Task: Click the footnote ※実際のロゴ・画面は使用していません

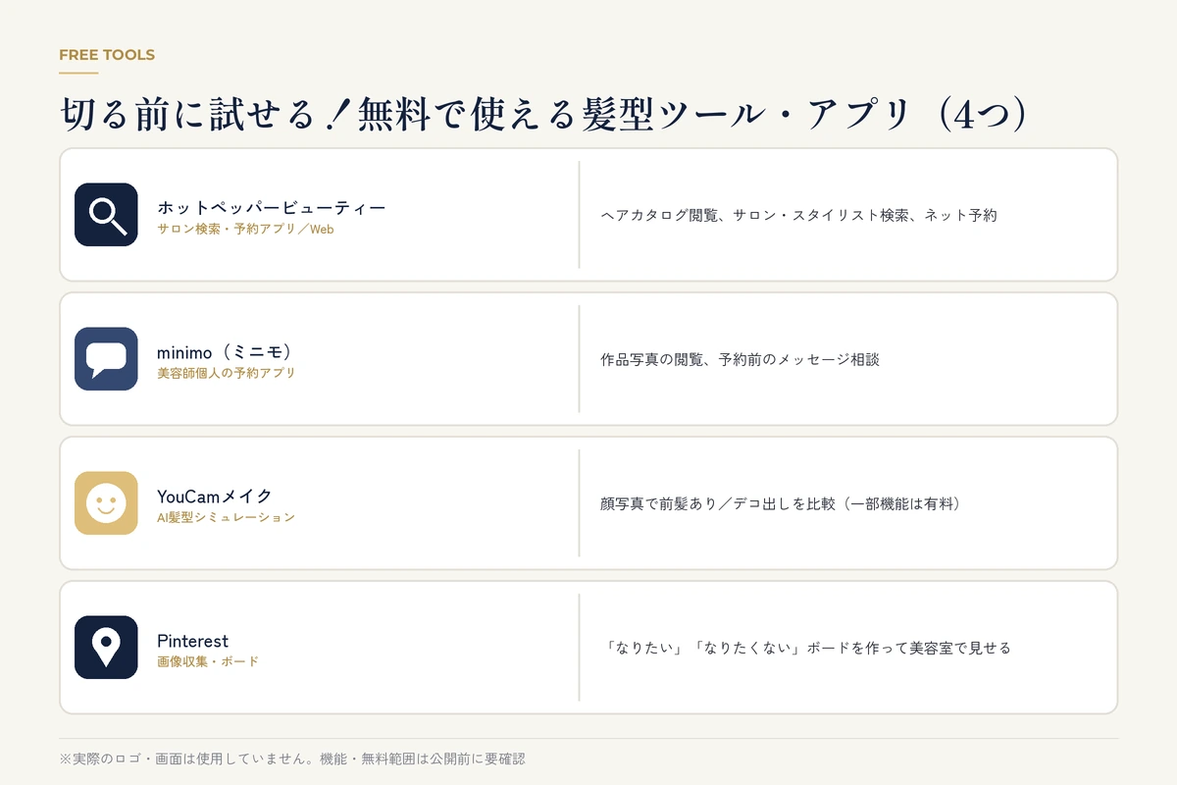Action: tap(292, 759)
